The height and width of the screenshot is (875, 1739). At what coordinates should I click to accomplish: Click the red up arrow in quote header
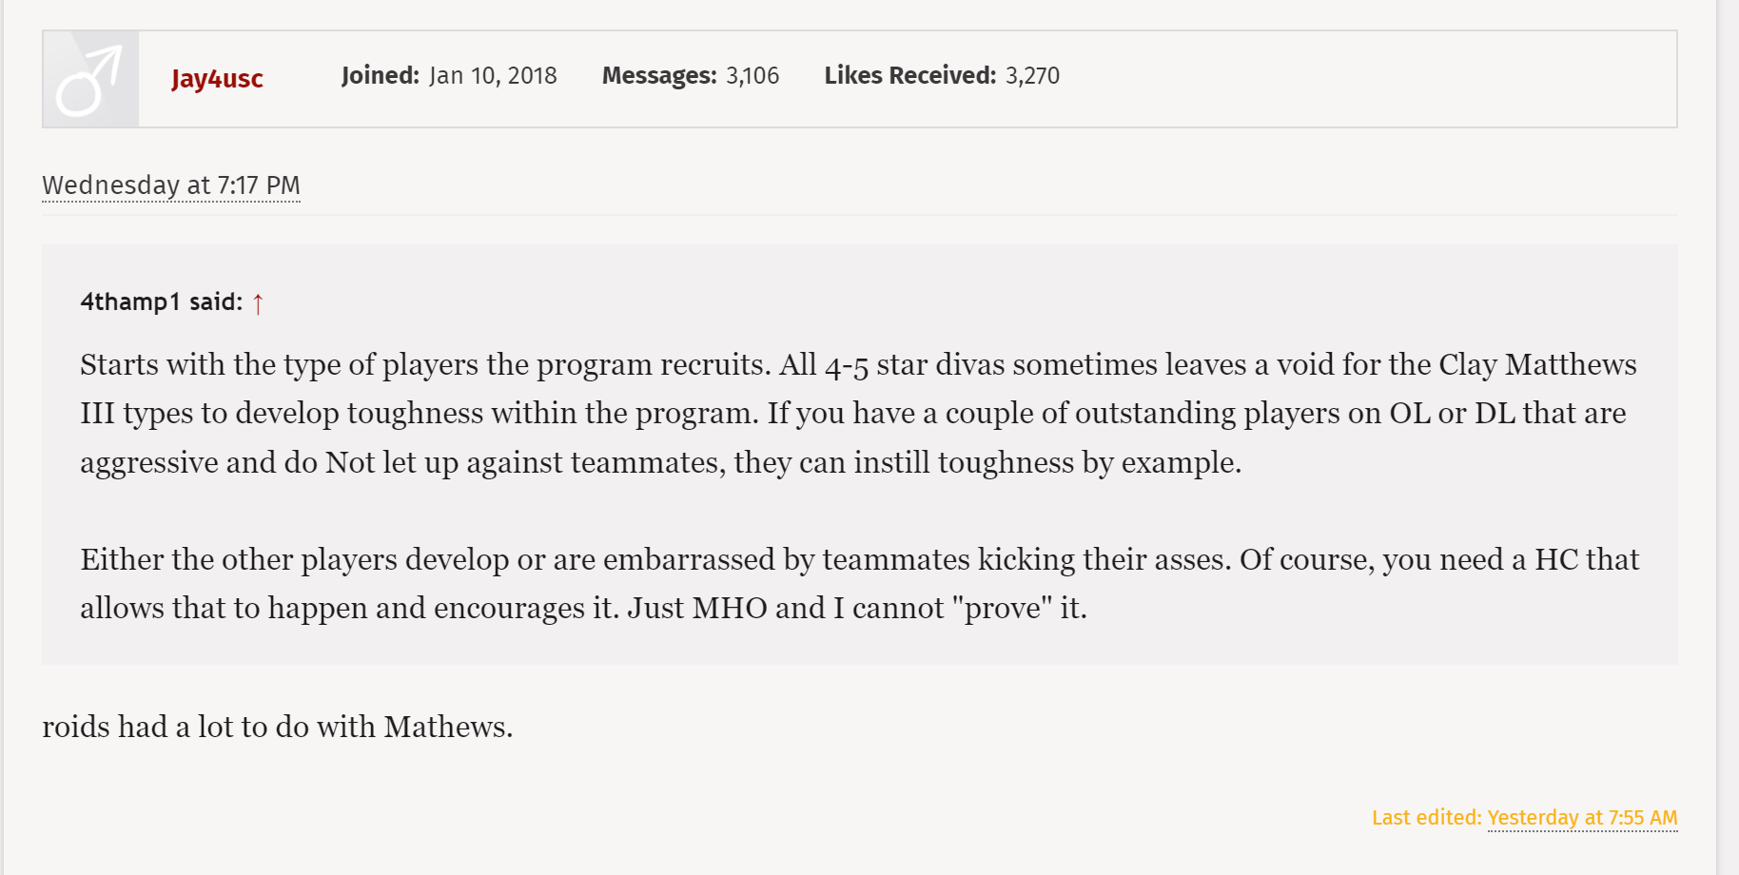point(258,303)
